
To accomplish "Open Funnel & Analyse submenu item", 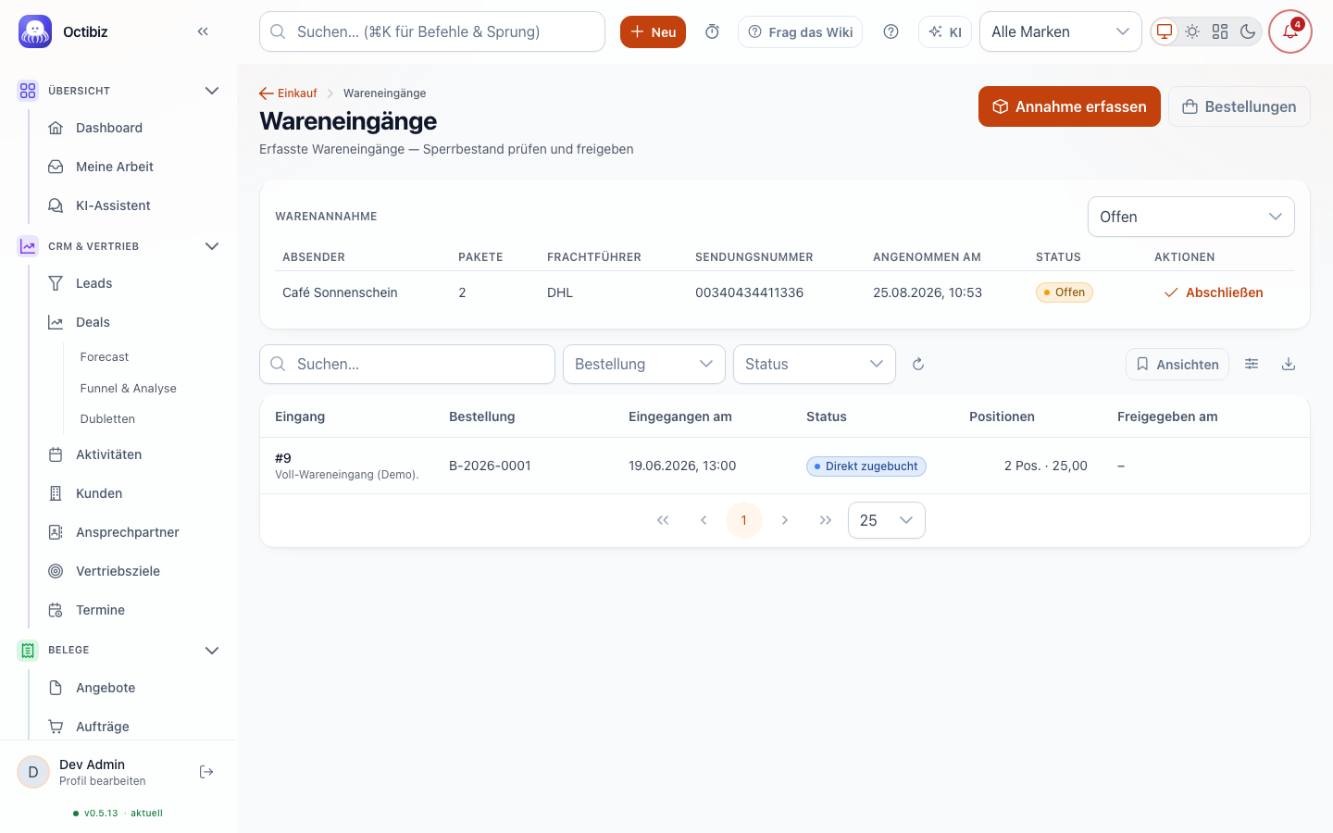I will (128, 388).
